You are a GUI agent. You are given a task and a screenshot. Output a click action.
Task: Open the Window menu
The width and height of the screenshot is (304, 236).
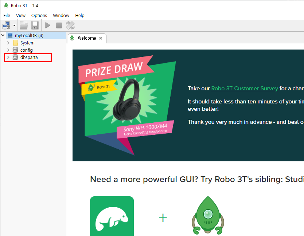61,16
